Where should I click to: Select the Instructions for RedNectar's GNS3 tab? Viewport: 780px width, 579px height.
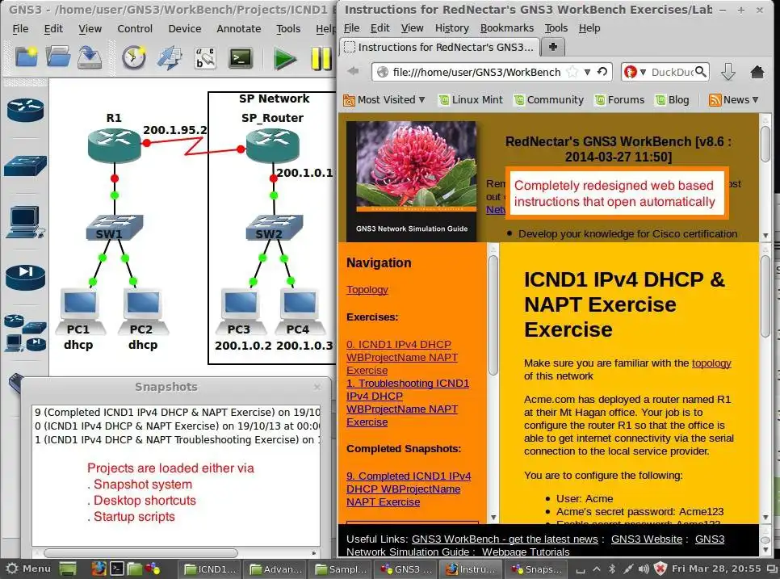point(440,48)
